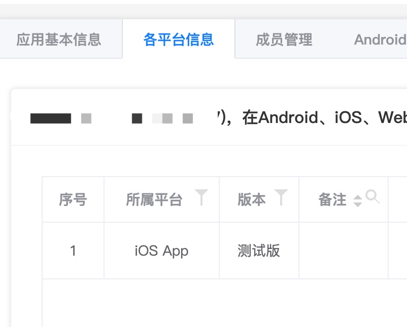Sort 备注 descending with down arrow

click(358, 204)
